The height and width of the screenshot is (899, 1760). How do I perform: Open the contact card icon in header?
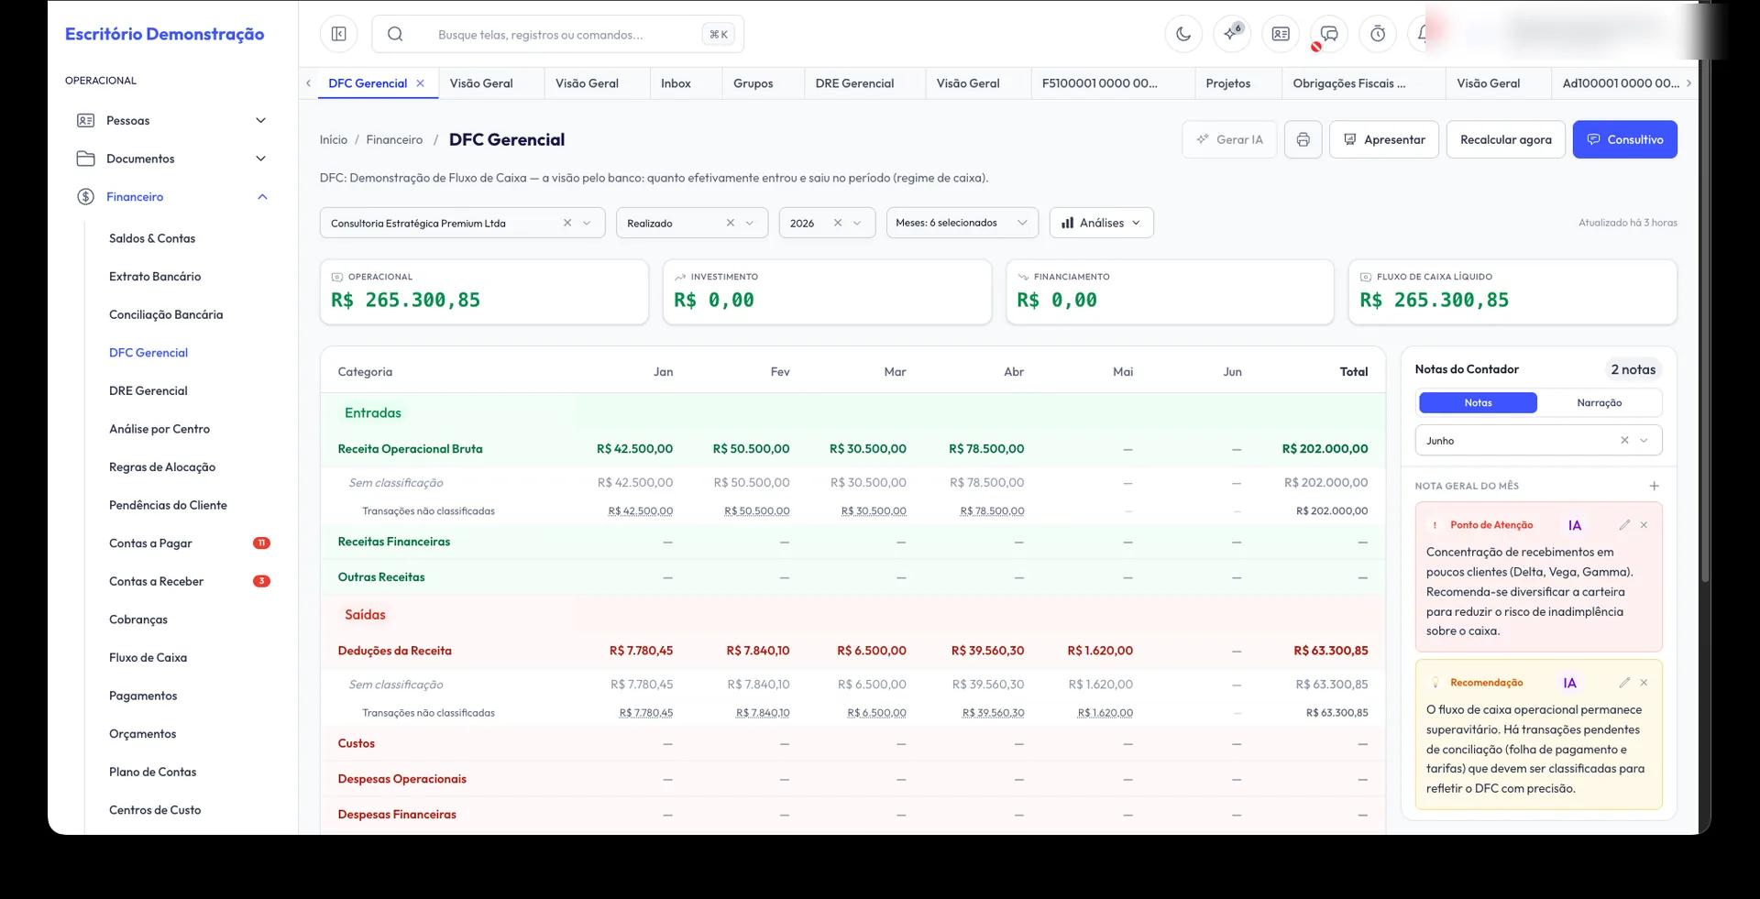(1281, 34)
